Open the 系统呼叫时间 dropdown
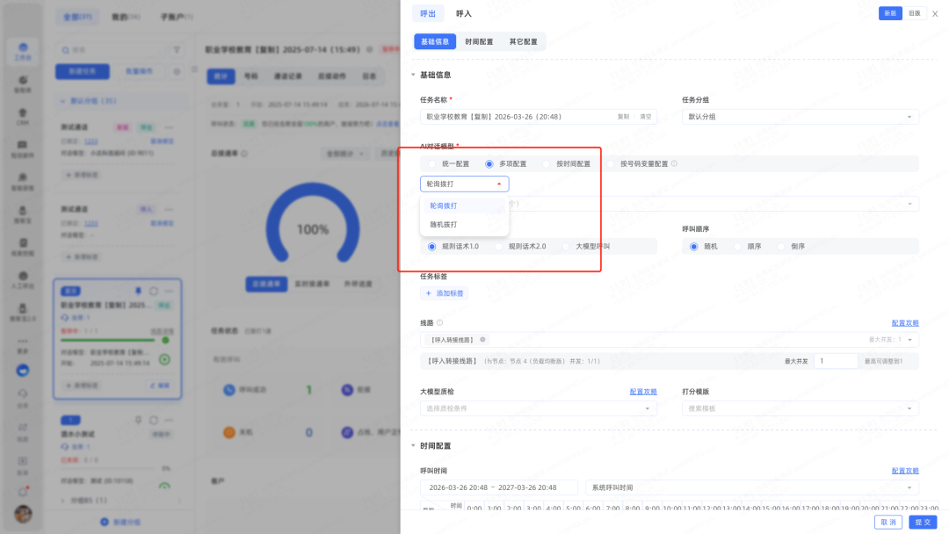 751,487
